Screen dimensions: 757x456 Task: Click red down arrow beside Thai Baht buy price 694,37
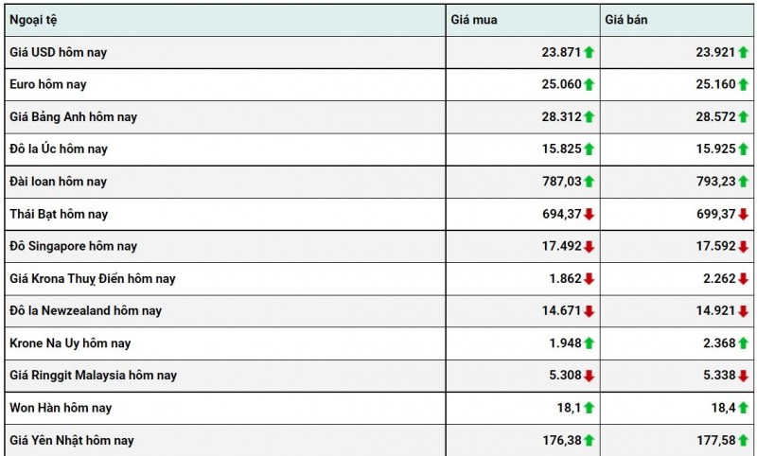(589, 215)
